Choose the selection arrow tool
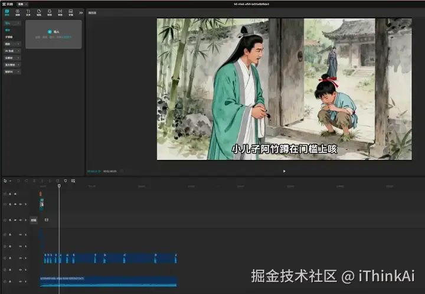Image resolution: width=425 pixels, height=294 pixels. pos(5,181)
